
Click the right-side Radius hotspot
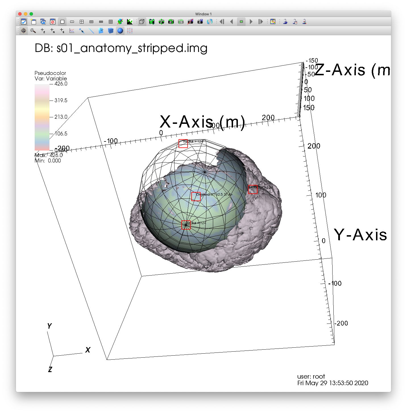tap(253, 189)
